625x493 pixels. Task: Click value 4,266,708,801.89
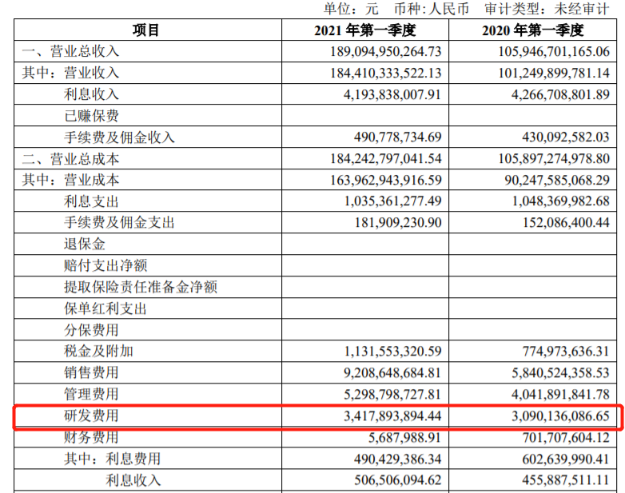coord(561,94)
